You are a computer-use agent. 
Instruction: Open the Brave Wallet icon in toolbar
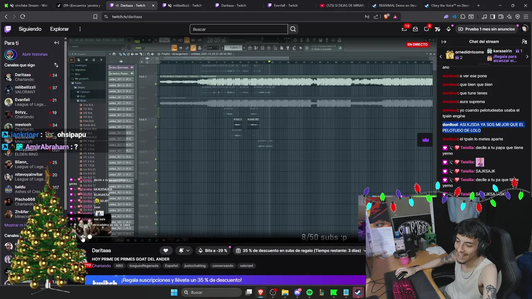pos(502,17)
